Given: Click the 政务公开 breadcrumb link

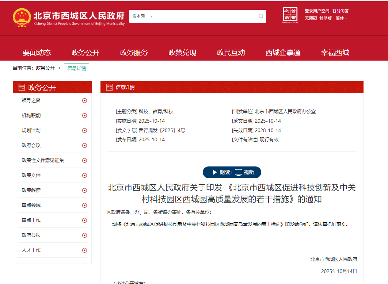Looking at the screenshot, I should 45,68.
